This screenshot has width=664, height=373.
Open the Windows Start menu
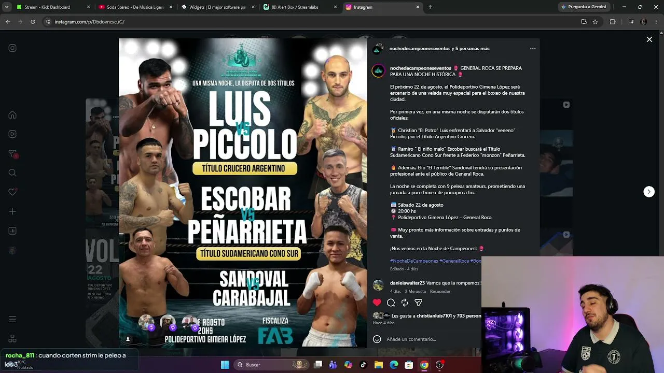(x=225, y=365)
